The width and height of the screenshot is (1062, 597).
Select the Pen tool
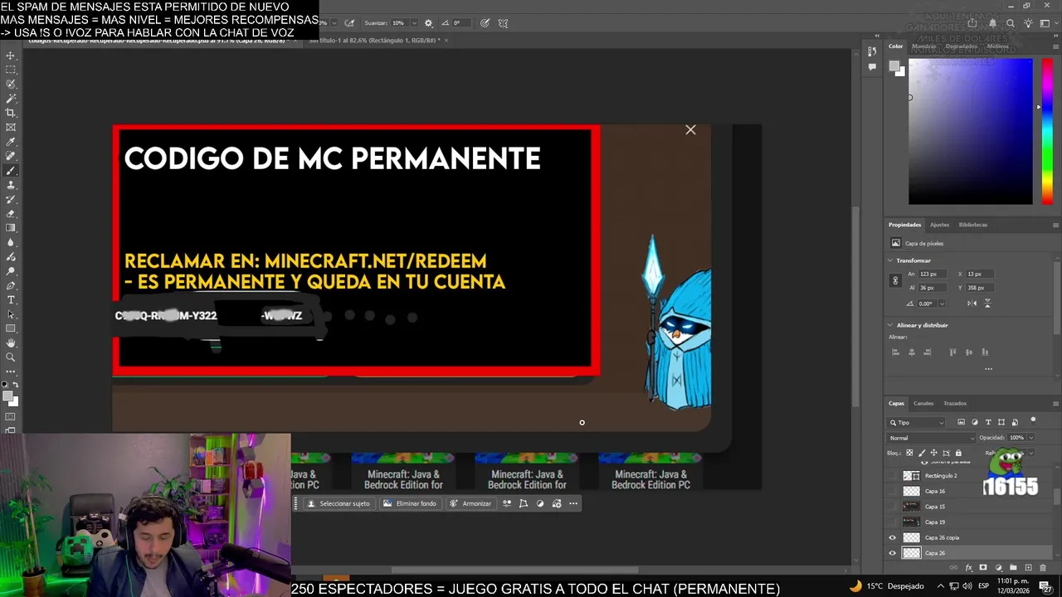pyautogui.click(x=11, y=286)
